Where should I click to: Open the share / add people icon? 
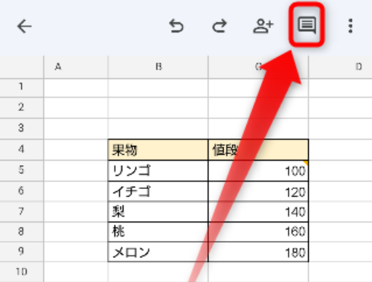(263, 26)
